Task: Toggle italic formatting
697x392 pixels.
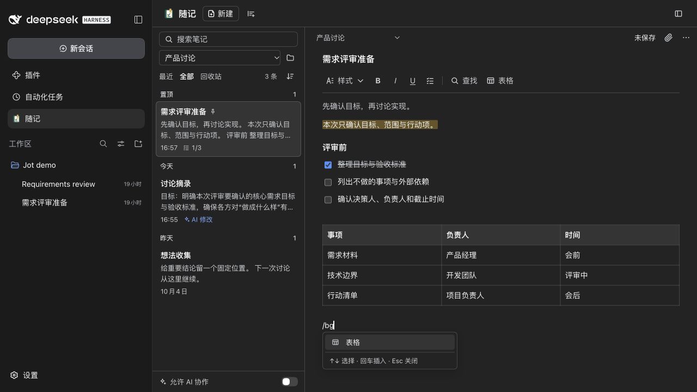Action: [395, 81]
